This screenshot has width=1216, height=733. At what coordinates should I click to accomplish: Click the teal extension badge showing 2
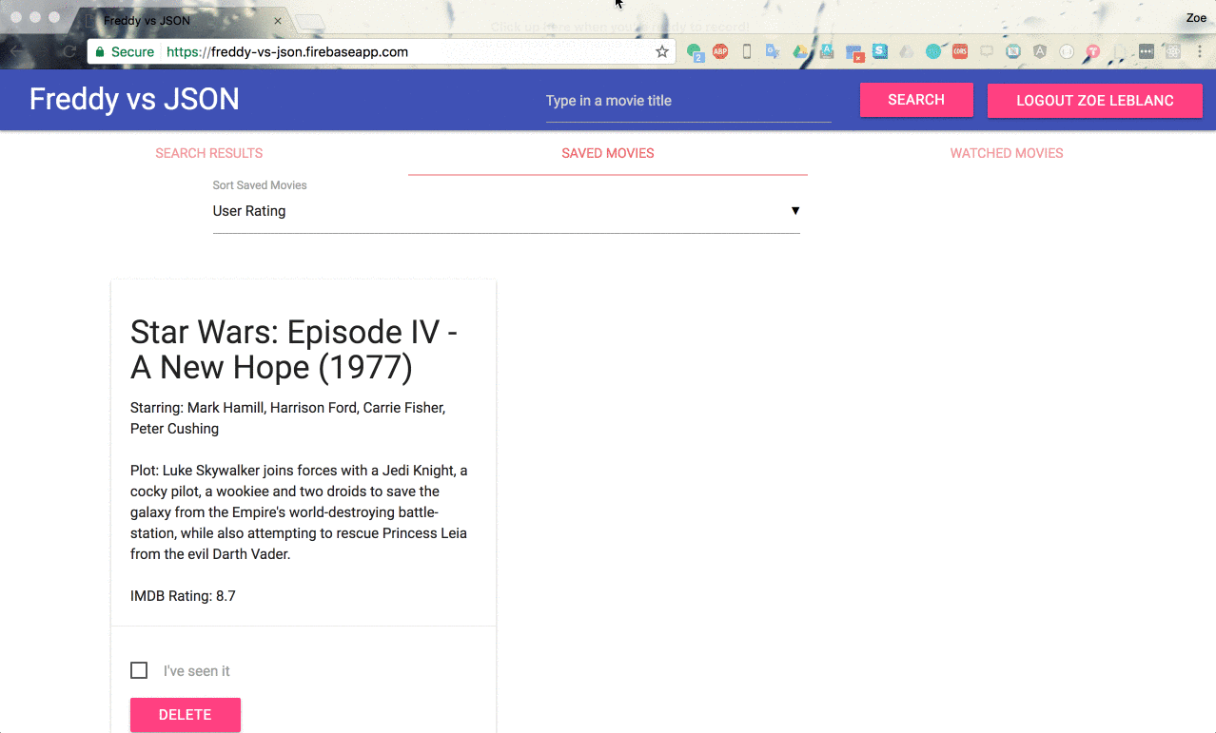point(695,52)
